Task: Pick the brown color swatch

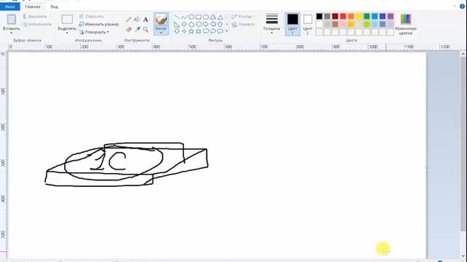Action: click(335, 24)
